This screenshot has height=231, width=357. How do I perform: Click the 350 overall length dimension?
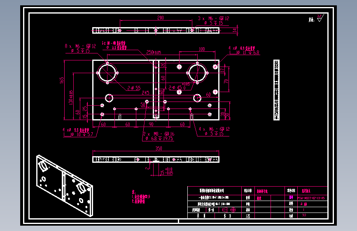pos(159,148)
